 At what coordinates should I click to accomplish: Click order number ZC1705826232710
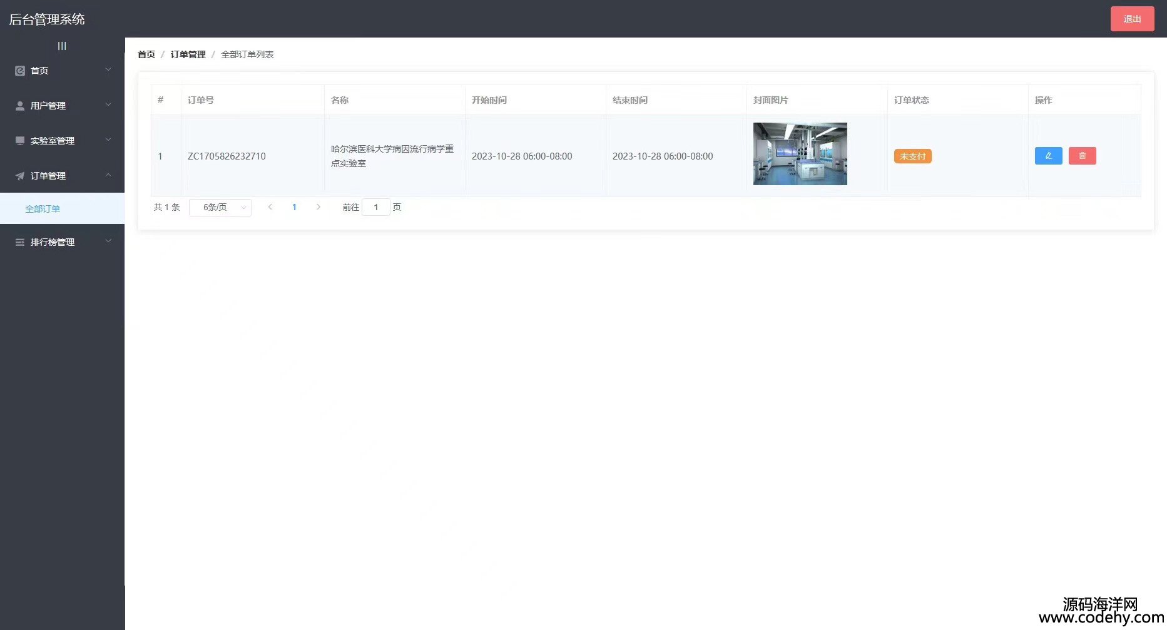pos(227,156)
